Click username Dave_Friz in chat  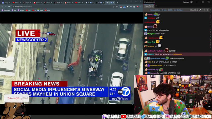151,42
